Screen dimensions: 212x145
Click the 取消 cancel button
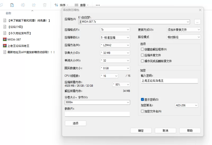(165, 130)
